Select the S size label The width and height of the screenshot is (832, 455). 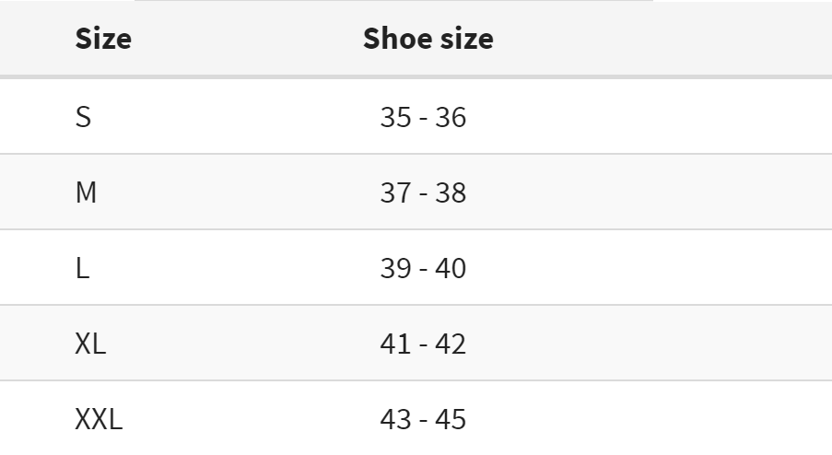pyautogui.click(x=83, y=118)
